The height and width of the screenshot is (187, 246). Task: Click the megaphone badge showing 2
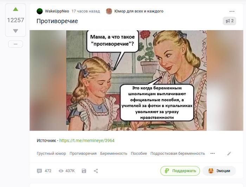coord(229,21)
